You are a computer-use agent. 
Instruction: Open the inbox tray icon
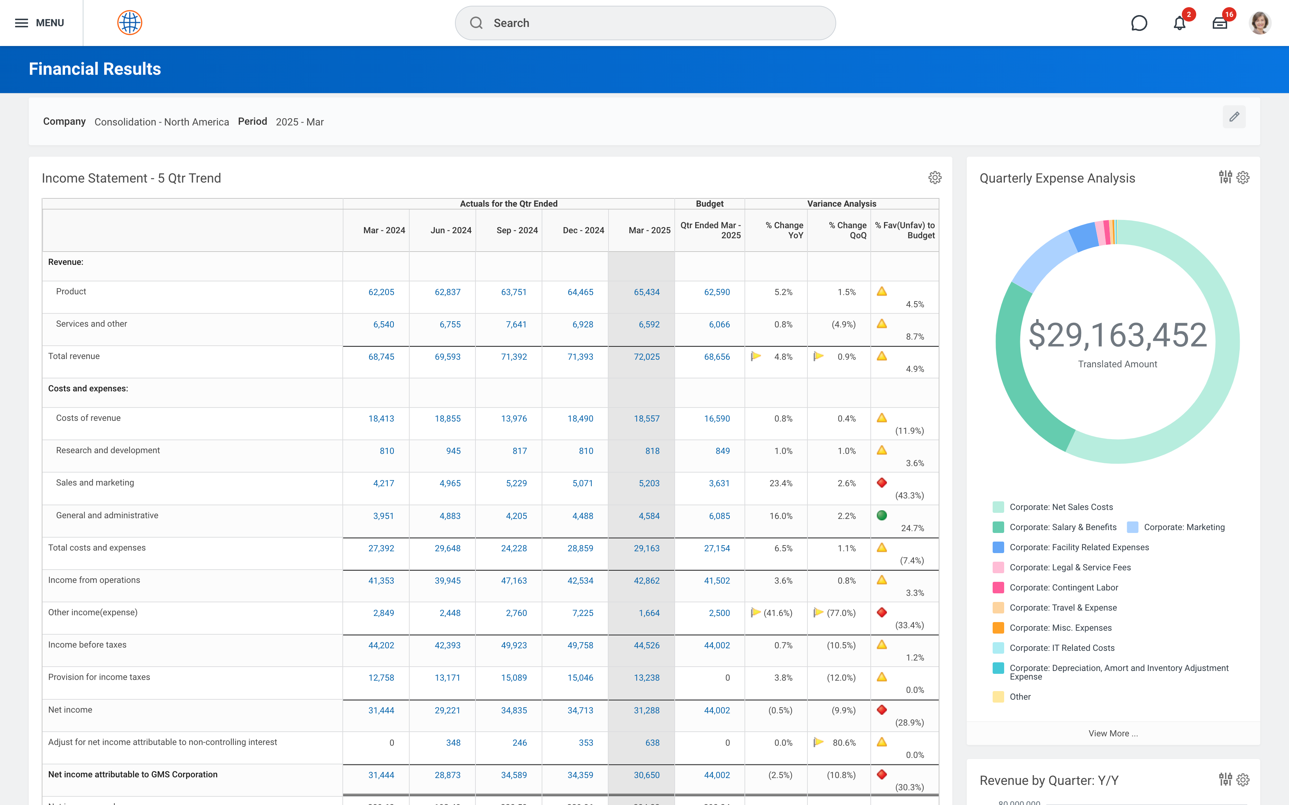point(1220,23)
